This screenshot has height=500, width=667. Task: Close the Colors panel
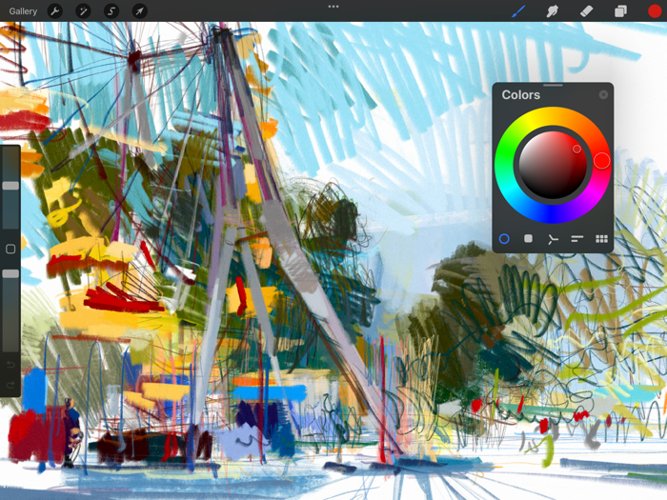pos(603,94)
